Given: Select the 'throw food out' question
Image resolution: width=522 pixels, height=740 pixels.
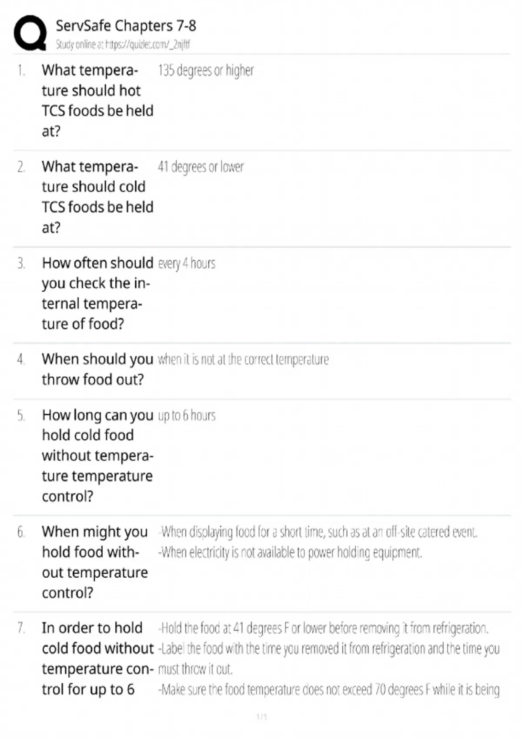Looking at the screenshot, I should 97,369.
